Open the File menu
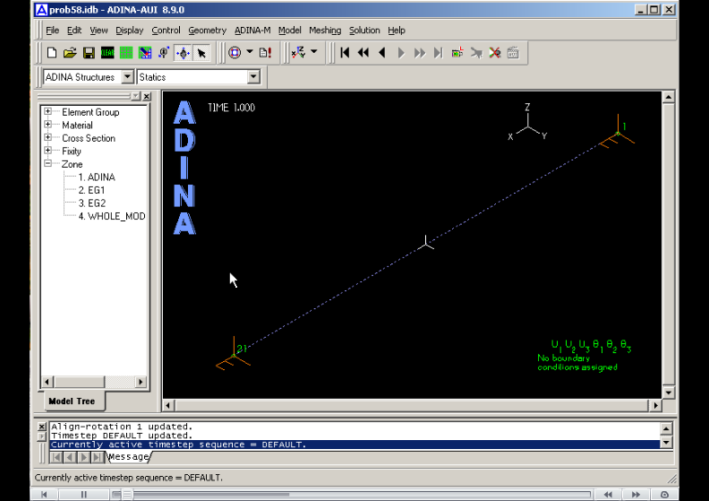Image resolution: width=709 pixels, height=501 pixels. (53, 30)
